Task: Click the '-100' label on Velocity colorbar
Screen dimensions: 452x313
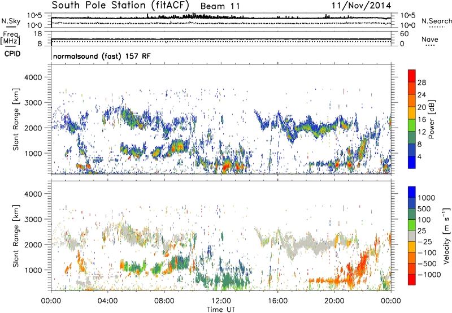Action: pyautogui.click(x=427, y=253)
